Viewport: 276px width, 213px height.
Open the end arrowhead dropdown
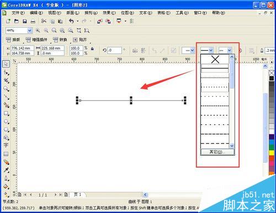[x=229, y=50]
